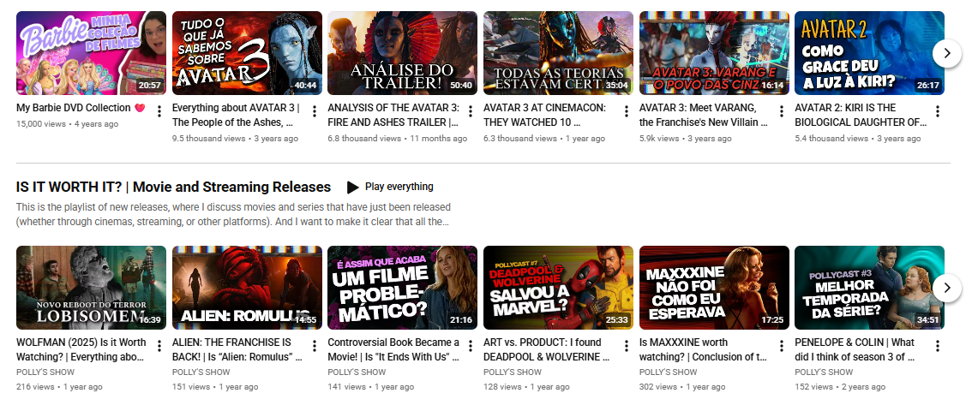This screenshot has height=405, width=966.
Task: Open three-dot menu for ART vs. PRODUCT video
Action: click(x=627, y=346)
